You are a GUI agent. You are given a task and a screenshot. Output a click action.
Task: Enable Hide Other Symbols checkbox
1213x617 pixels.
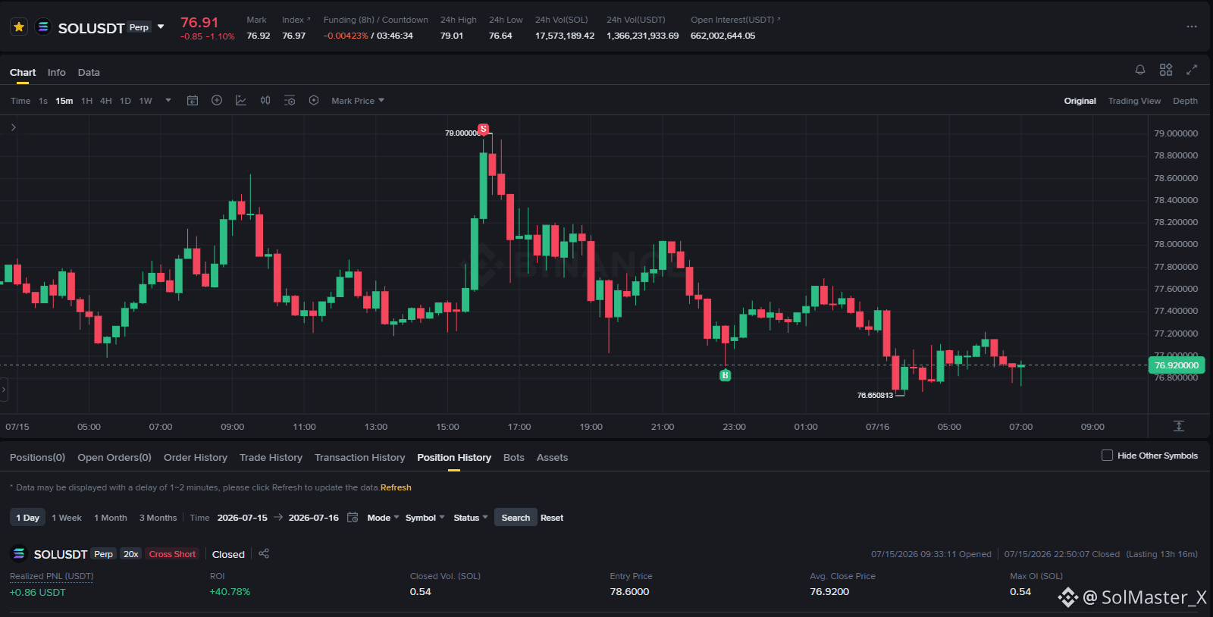(1107, 456)
